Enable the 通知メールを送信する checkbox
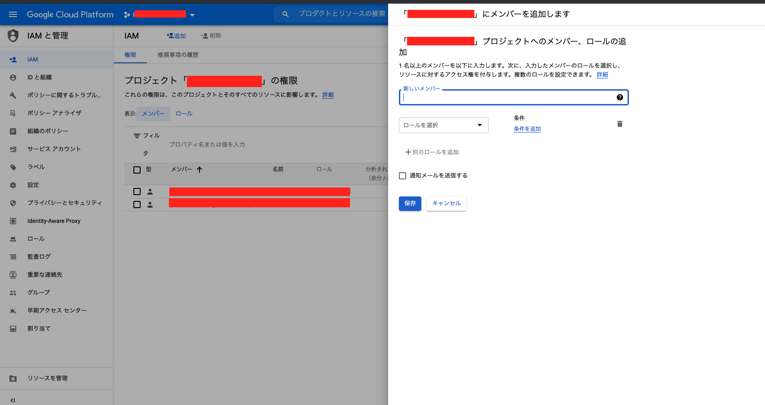Viewport: 765px width, 405px height. pos(402,175)
